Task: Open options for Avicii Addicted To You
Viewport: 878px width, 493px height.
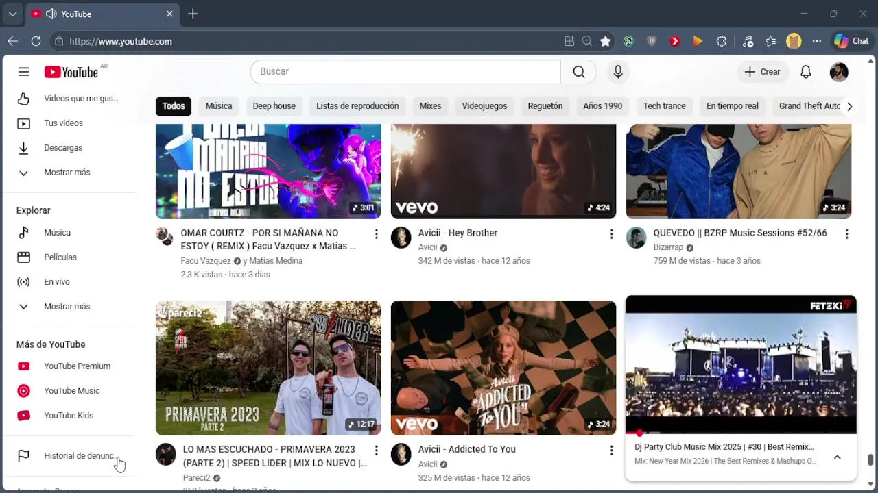Action: [611, 451]
